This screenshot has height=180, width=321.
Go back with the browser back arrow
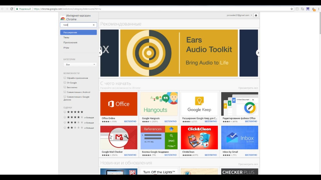(x=3, y=9)
